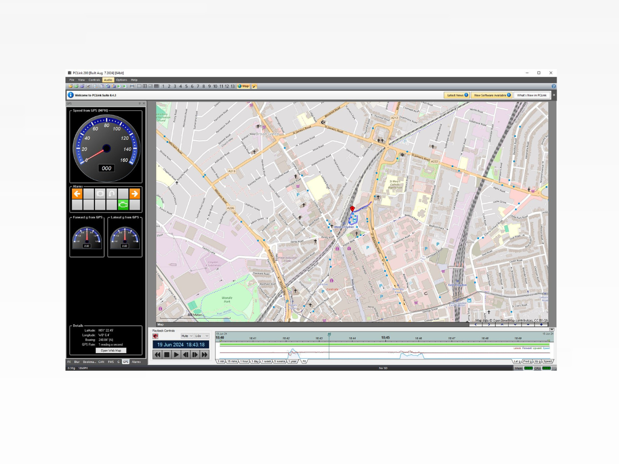The width and height of the screenshot is (619, 464).
Task: Zoom in the map with plus button
Action: click(x=541, y=324)
